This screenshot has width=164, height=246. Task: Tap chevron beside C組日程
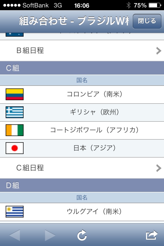coord(159,168)
